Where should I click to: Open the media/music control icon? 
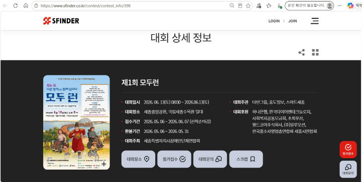coord(259,6)
